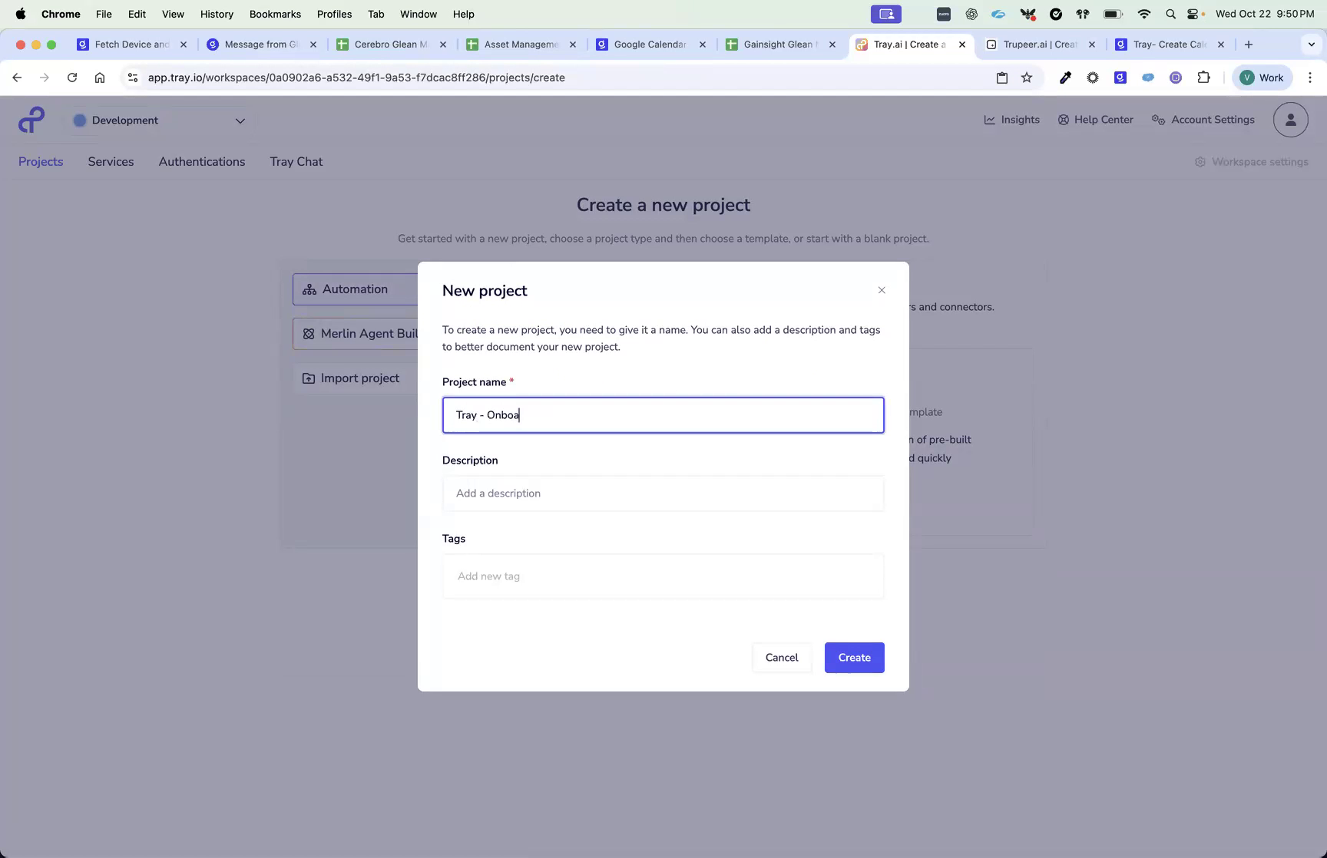Click the Create button

pos(854,657)
